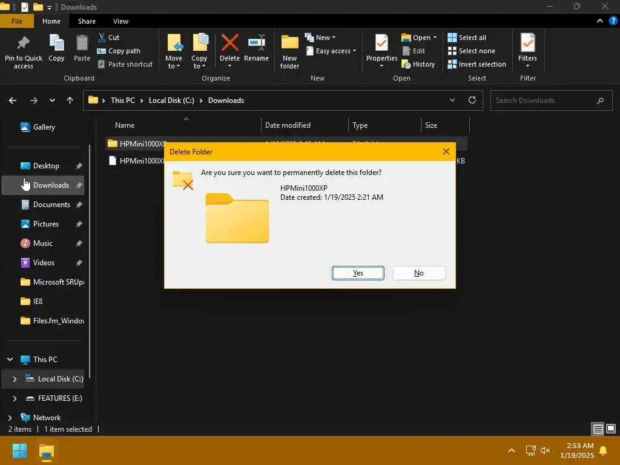Go back with the left arrow
This screenshot has height=465, width=620.
coord(13,101)
